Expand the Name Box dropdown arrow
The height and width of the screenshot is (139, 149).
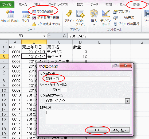44,36
